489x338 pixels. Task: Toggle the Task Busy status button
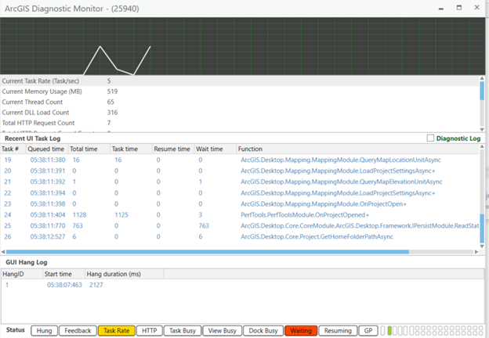[183, 330]
